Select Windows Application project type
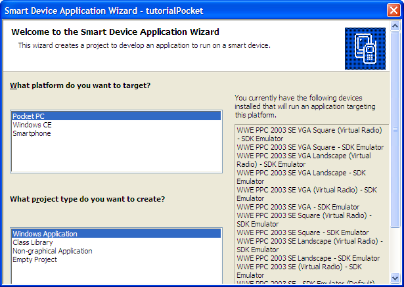The image size is (404, 287). 45,234
